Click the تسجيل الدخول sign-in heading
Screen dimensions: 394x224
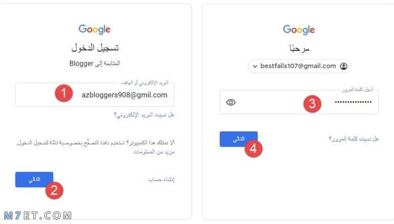(x=95, y=47)
